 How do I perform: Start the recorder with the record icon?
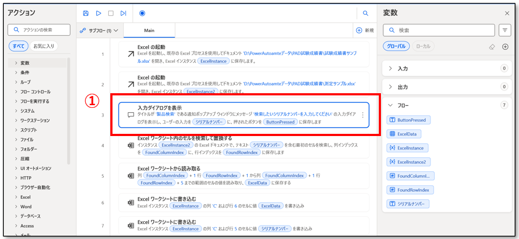(x=142, y=13)
